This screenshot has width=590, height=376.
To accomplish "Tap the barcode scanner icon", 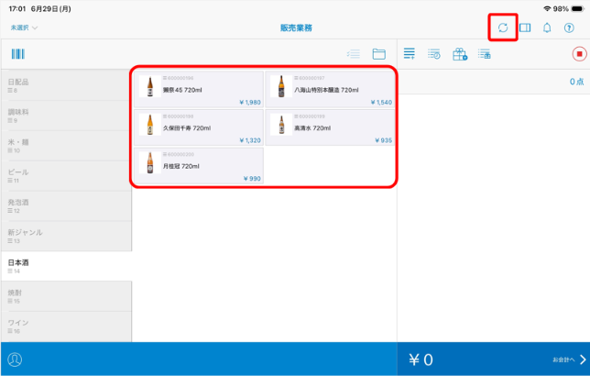I will [17, 54].
